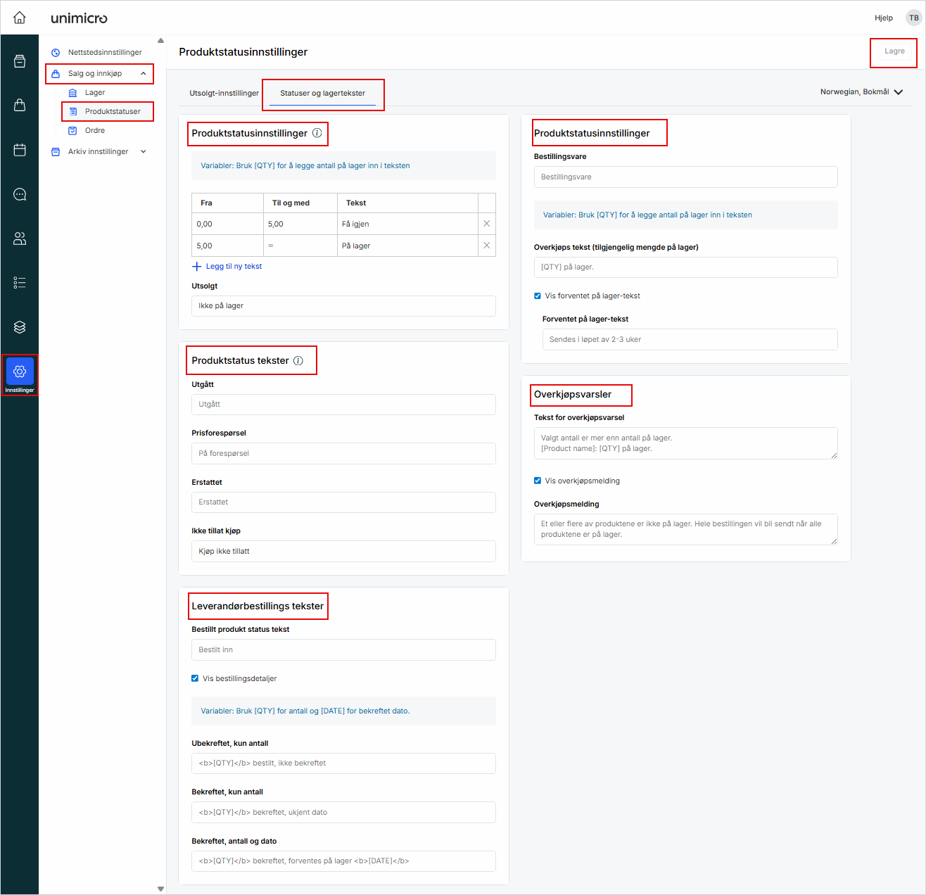Open the Norwegian, Bokmål language dropdown
926x895 pixels.
[x=860, y=91]
